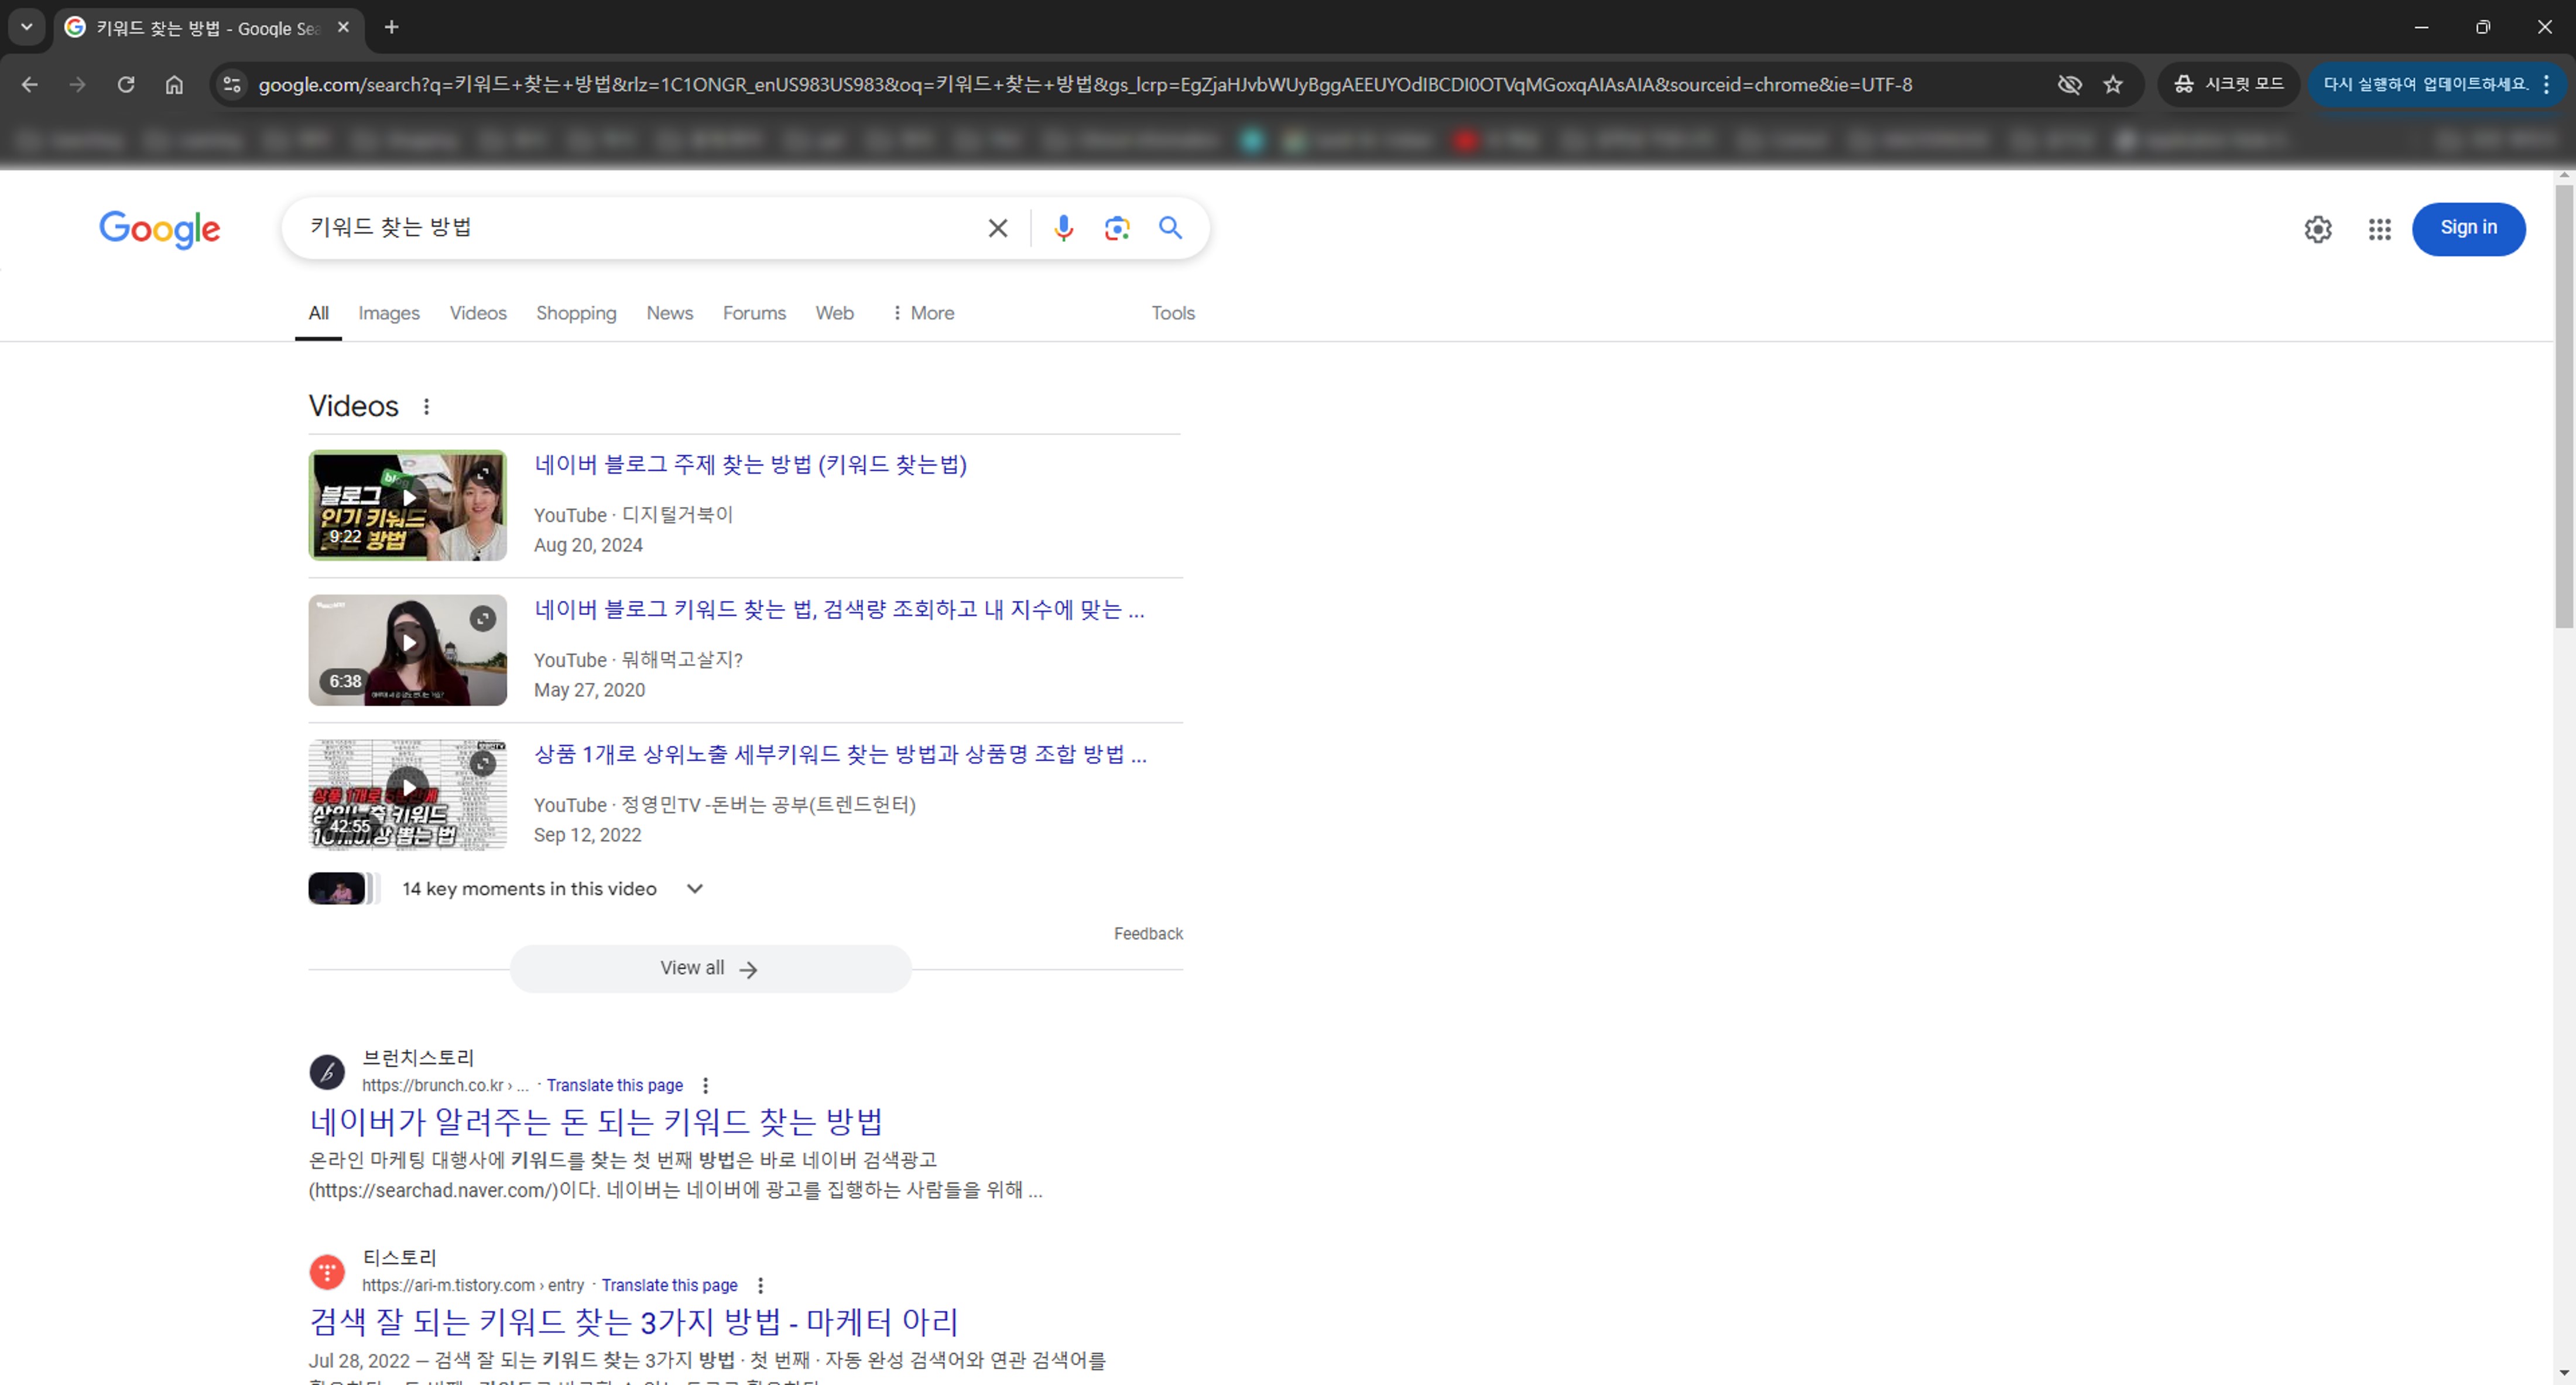This screenshot has width=2576, height=1385.
Task: Open quick settings with the gear icon
Action: tap(2318, 229)
